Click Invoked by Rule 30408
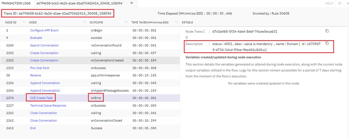349x139 pixels. tap(271, 14)
